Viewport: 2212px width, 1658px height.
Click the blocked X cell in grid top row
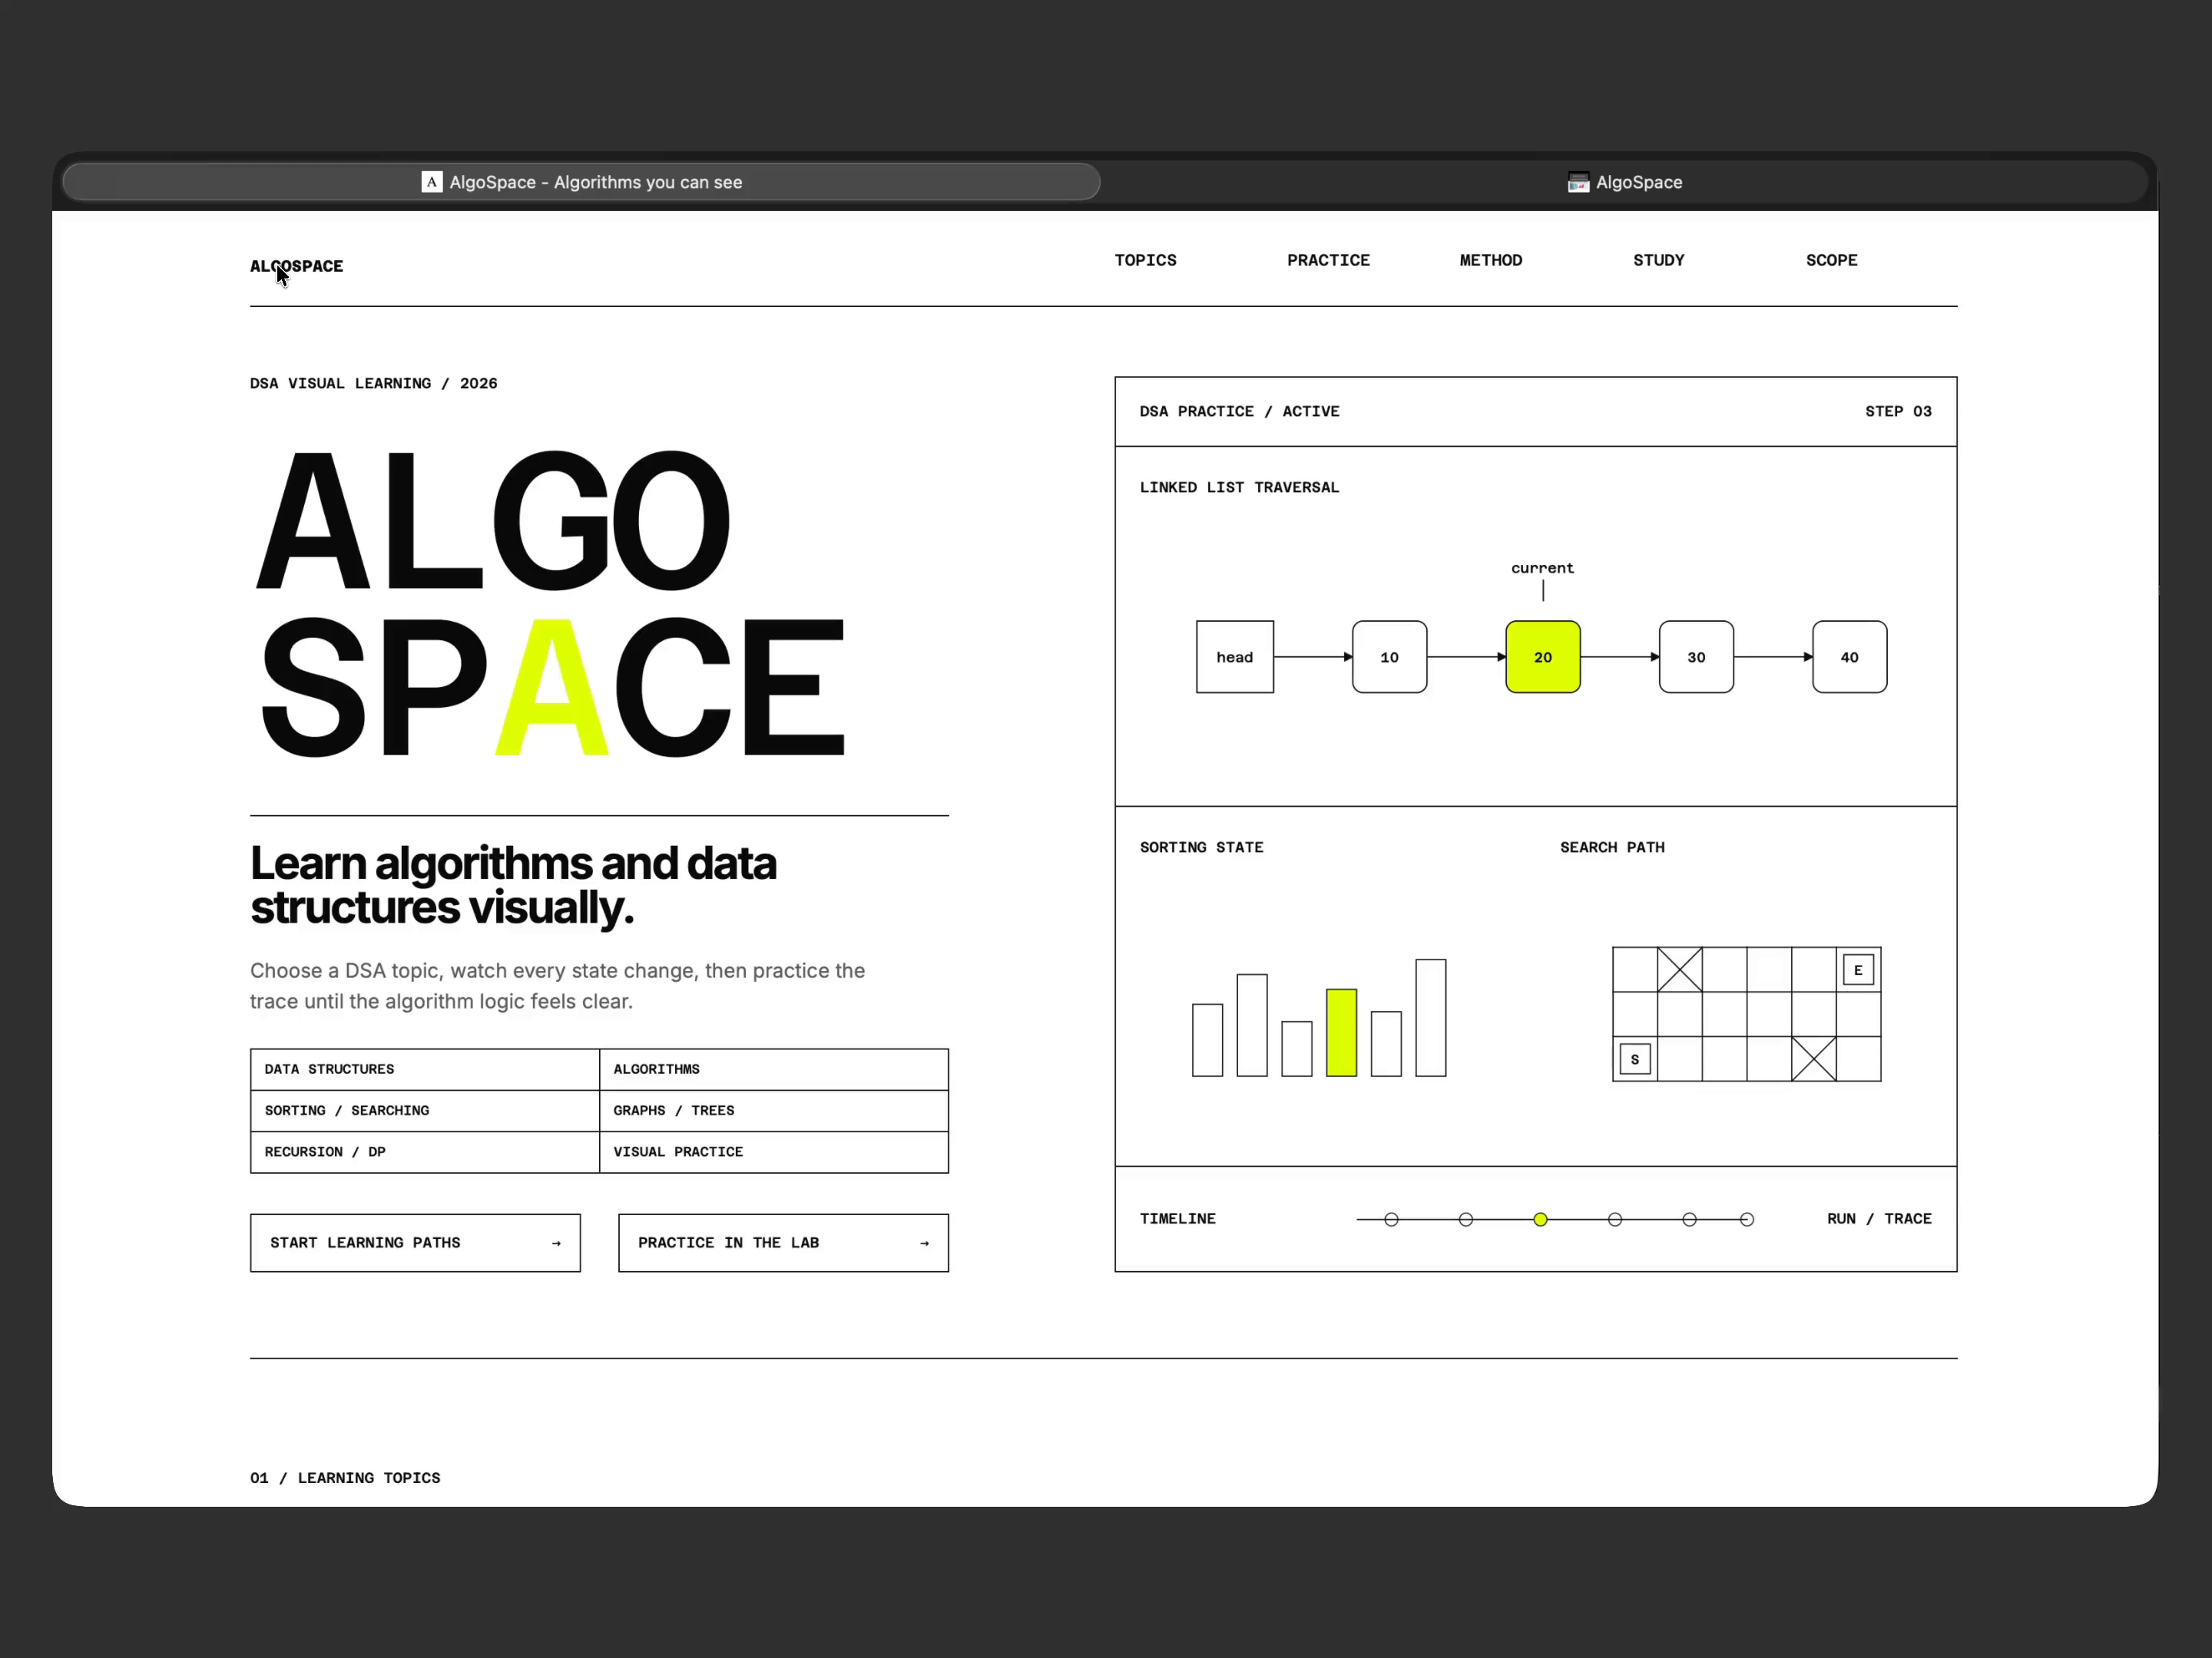[x=1679, y=969]
